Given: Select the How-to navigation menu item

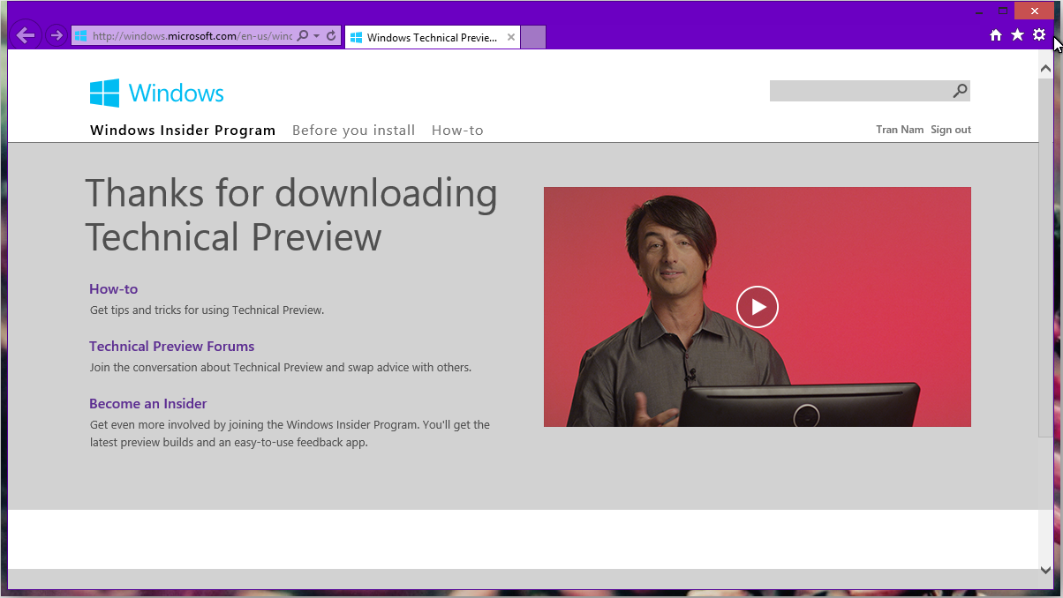Looking at the screenshot, I should click(457, 130).
